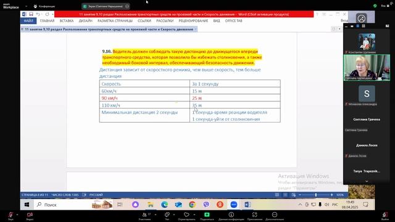The height and width of the screenshot is (222, 395).
Task: Click the РУССКИЙ language indicator
Action: [96, 195]
